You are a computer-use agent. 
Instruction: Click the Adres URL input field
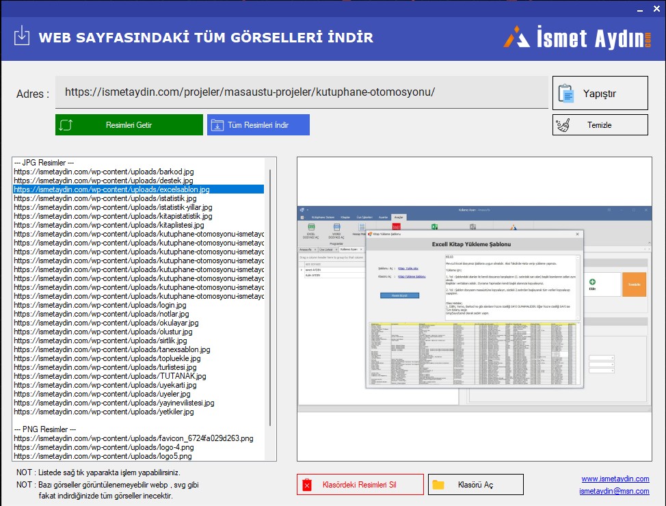click(301, 92)
